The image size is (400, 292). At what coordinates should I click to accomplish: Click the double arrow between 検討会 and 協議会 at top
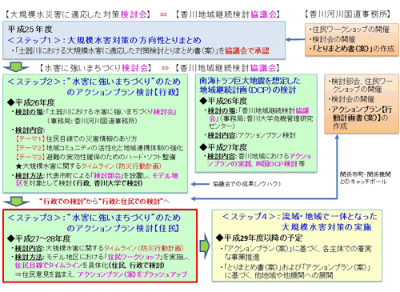pos(163,14)
